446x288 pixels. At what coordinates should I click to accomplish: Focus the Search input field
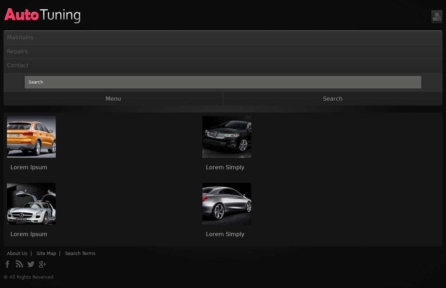[223, 82]
